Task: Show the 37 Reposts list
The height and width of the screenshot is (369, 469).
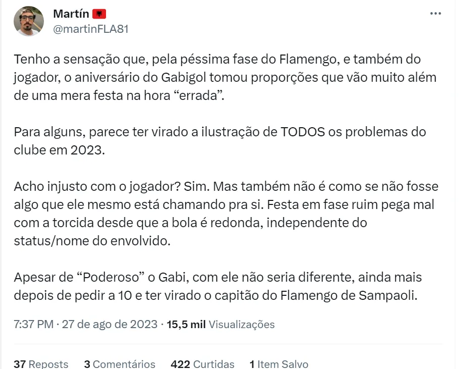Action: tap(41, 364)
